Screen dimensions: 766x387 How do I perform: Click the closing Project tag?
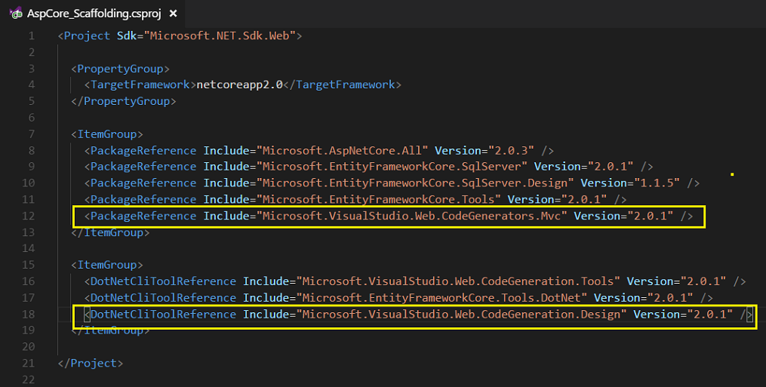91,363
